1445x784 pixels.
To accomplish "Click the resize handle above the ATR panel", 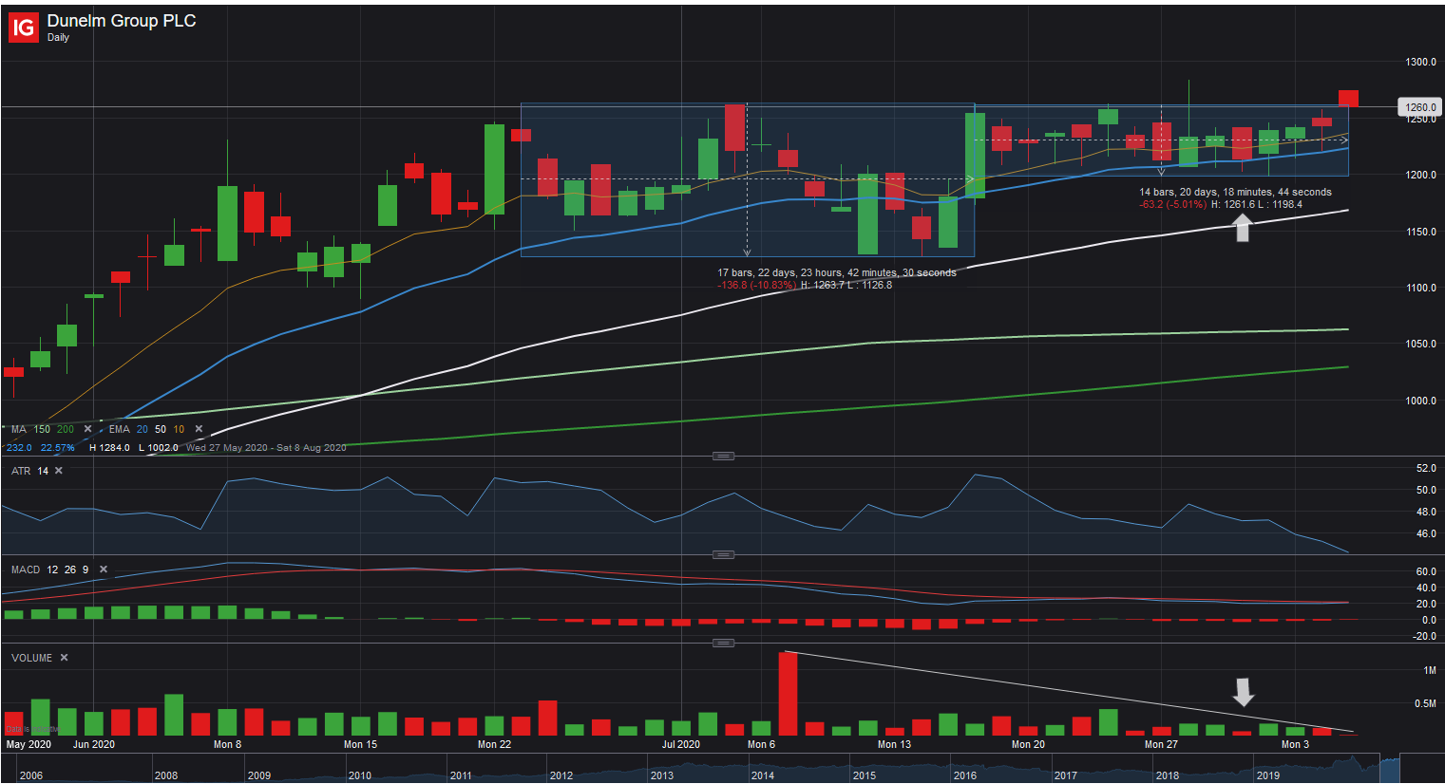I will [723, 457].
